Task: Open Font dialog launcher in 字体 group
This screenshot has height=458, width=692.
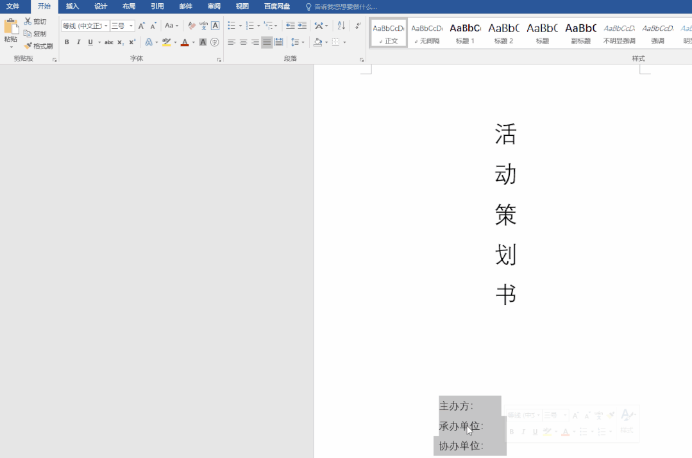Action: tap(219, 60)
